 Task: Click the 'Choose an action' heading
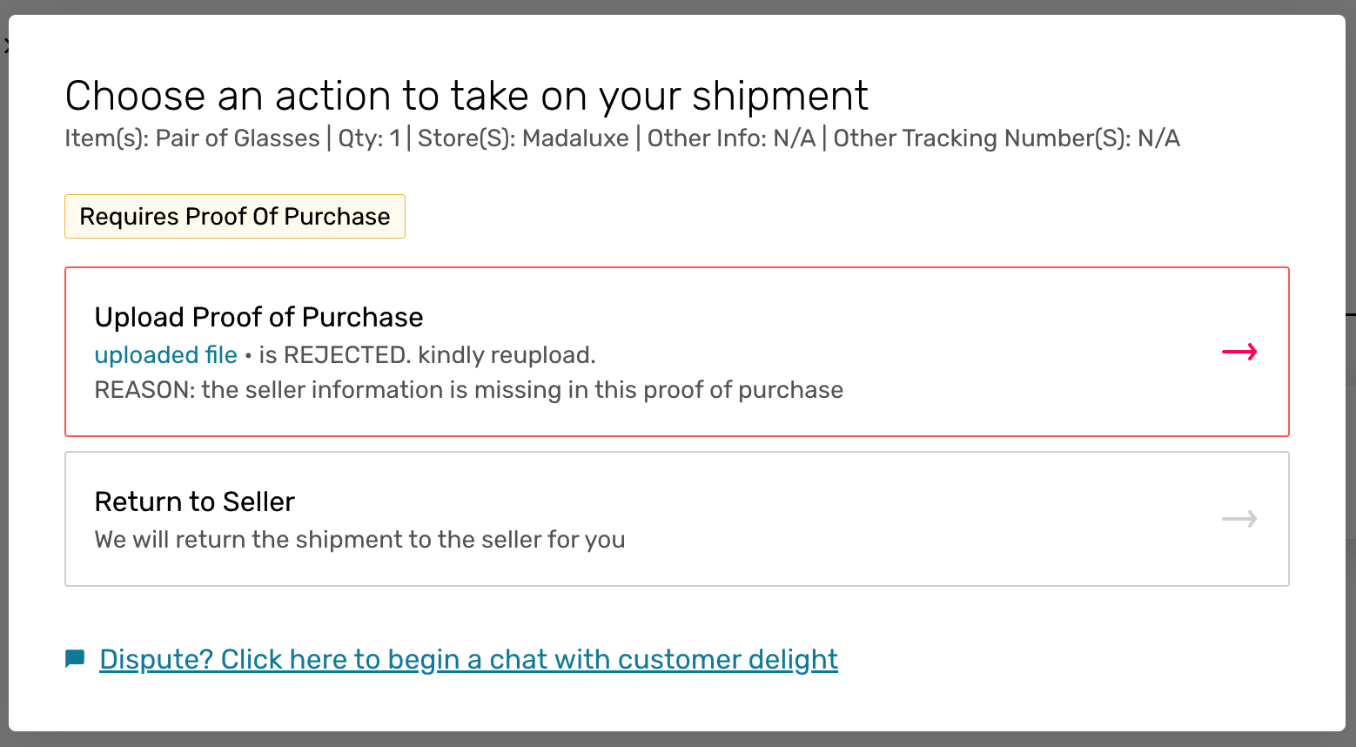point(467,96)
